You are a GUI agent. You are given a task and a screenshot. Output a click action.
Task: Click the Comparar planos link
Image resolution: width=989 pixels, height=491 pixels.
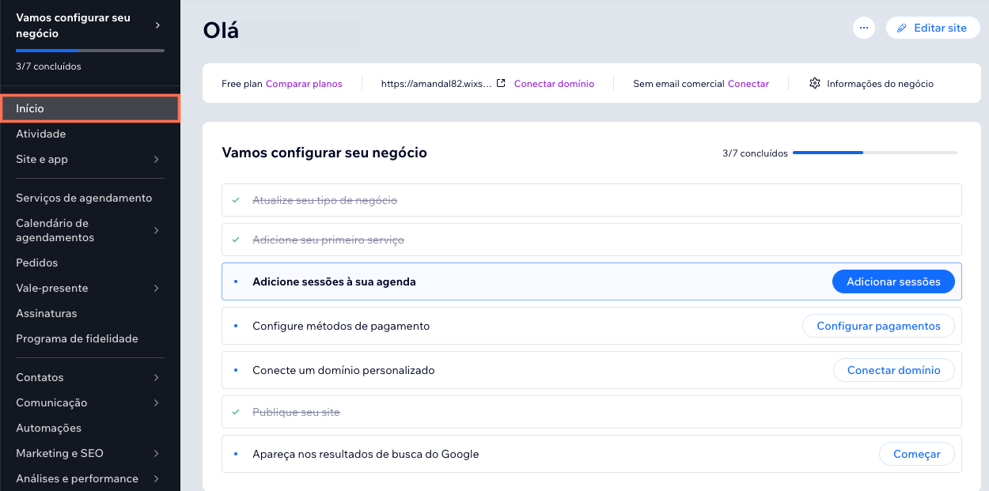tap(304, 84)
